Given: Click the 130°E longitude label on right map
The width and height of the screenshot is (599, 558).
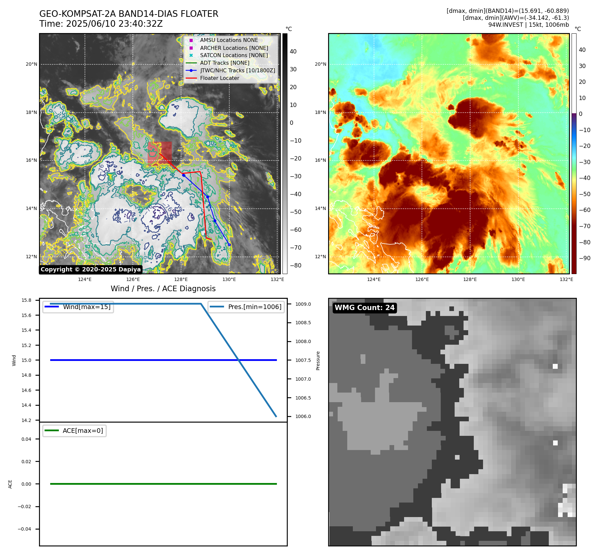Looking at the screenshot, I should click(x=518, y=279).
